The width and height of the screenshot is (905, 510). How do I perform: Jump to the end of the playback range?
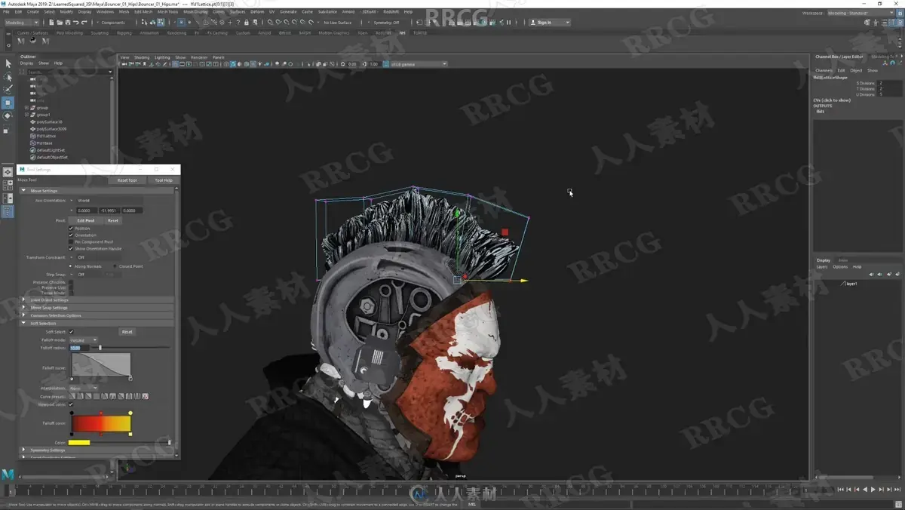(x=898, y=490)
